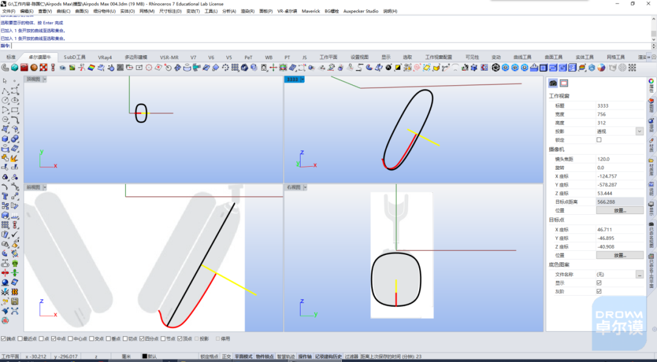The image size is (657, 362).
Task: Click the 放置... button under 摄像机
Action: [620, 211]
